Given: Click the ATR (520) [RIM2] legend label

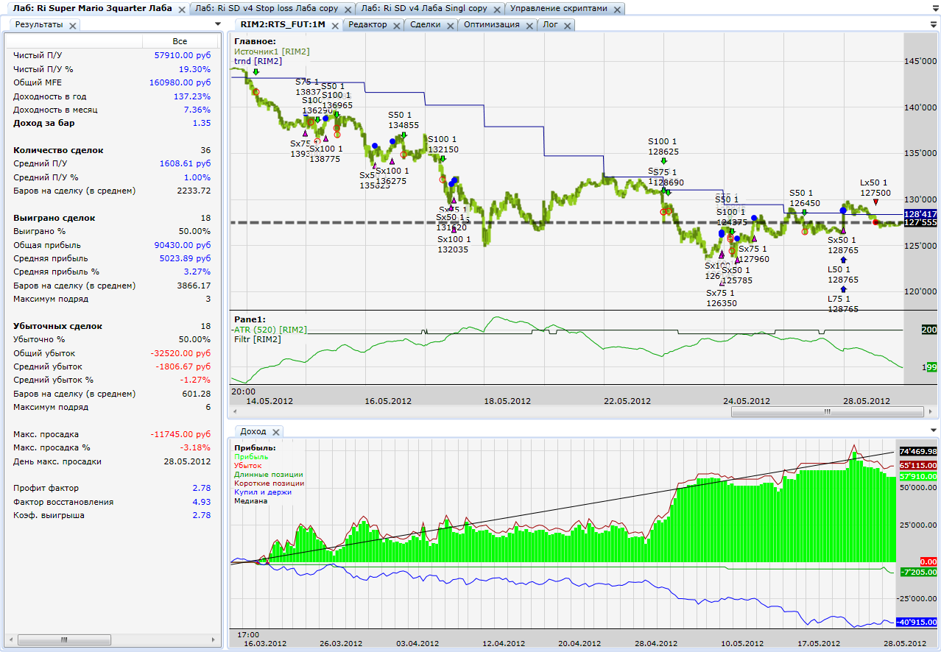Looking at the screenshot, I should pyautogui.click(x=270, y=330).
